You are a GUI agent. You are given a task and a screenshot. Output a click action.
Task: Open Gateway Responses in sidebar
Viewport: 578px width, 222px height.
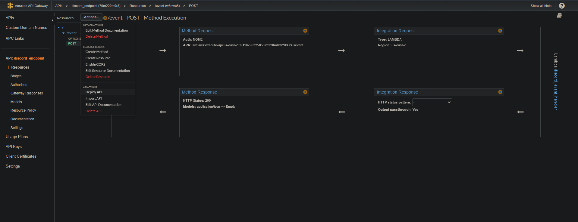[27, 93]
